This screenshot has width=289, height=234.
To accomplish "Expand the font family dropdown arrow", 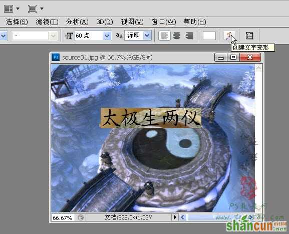I will coord(4,36).
